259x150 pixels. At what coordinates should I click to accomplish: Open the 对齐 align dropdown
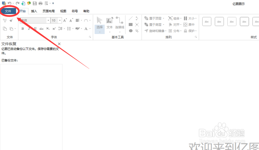(x=175, y=25)
